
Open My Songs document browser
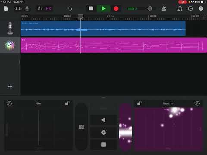[6, 9]
